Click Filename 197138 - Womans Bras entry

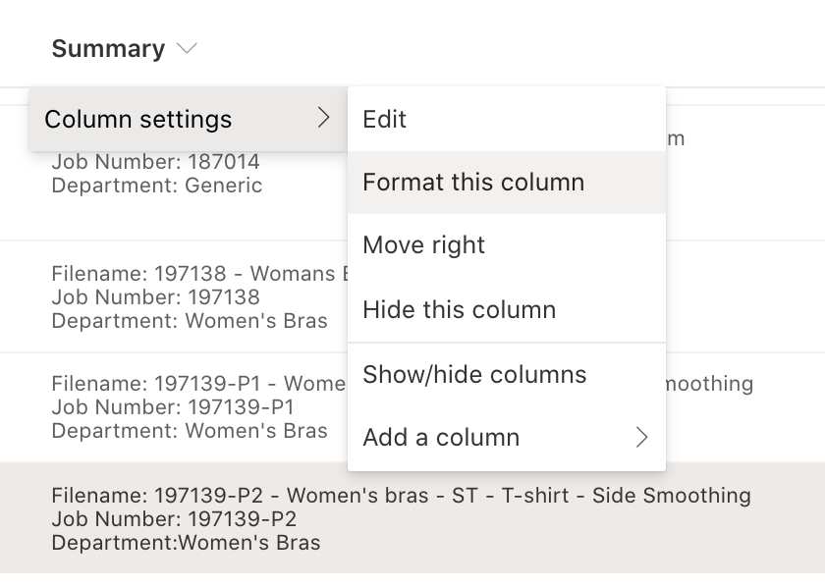click(x=196, y=274)
